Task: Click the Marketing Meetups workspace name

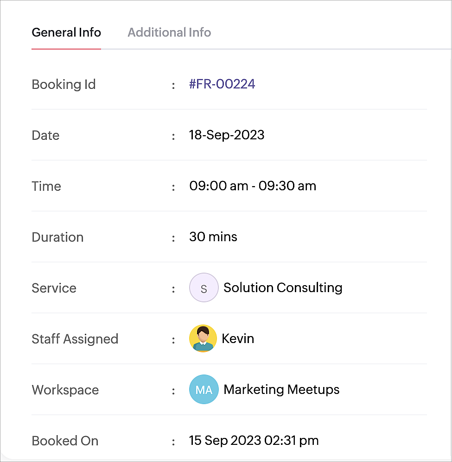Action: pyautogui.click(x=281, y=389)
